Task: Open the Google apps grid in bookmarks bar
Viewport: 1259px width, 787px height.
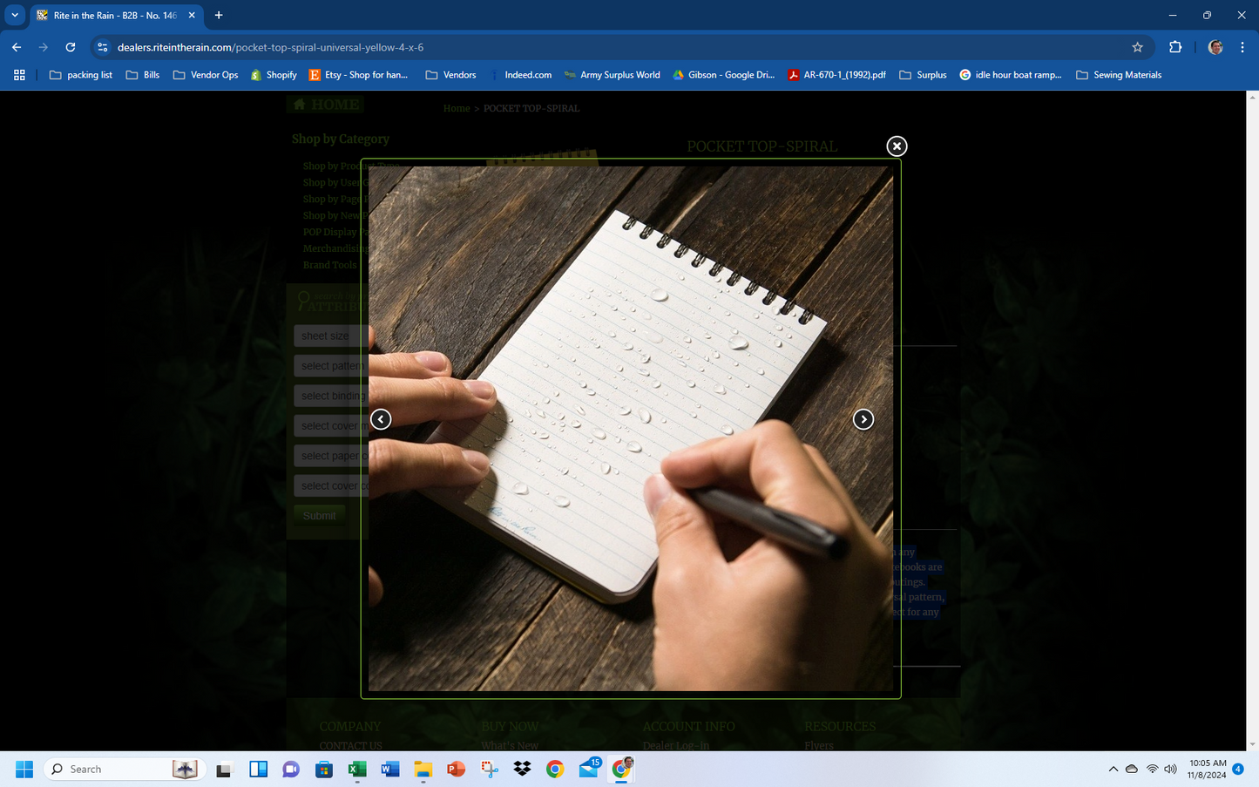Action: click(19, 75)
